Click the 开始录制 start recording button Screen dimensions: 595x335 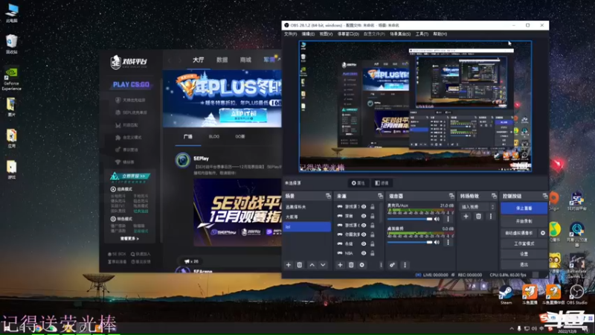click(x=524, y=221)
